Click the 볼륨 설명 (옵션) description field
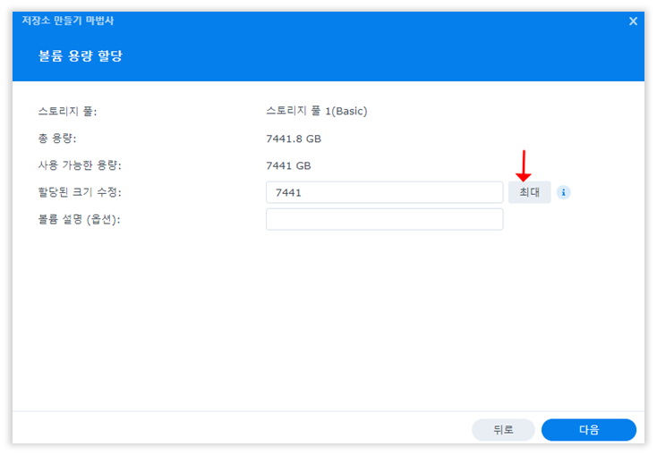Screen dimensions: 657x455 click(384, 219)
